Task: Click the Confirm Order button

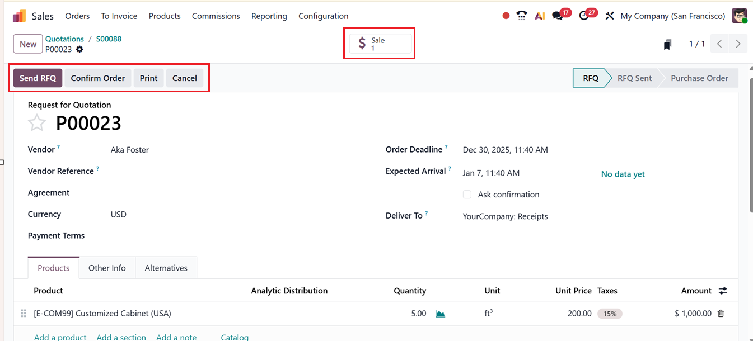Action: tap(98, 78)
